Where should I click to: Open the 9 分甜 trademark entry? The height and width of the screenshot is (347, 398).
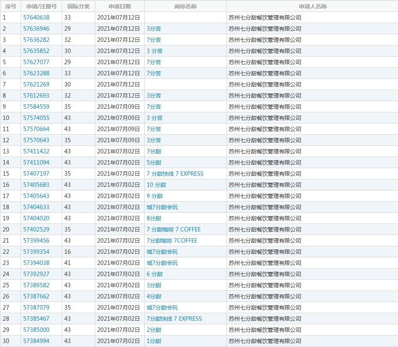pos(155,196)
